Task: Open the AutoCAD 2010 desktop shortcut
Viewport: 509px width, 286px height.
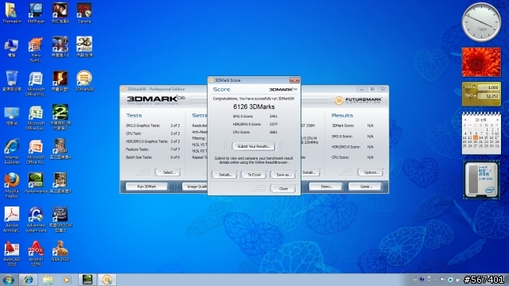Action: pos(12,253)
